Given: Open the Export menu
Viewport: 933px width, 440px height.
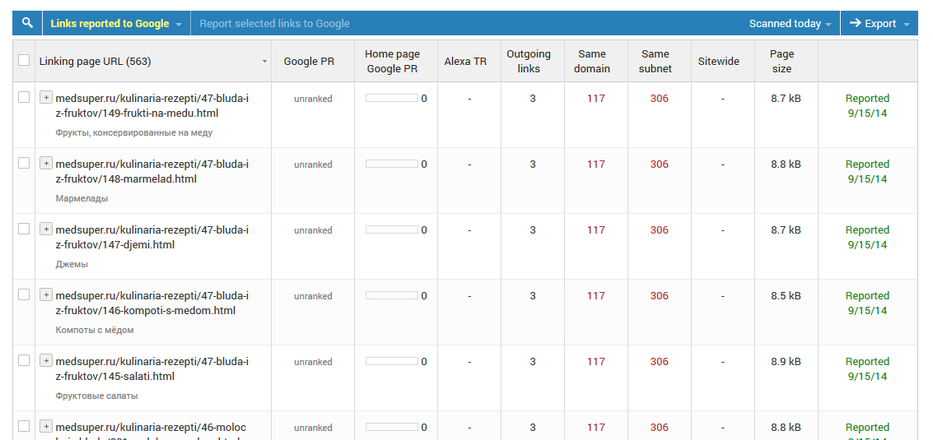Looking at the screenshot, I should click(x=879, y=23).
